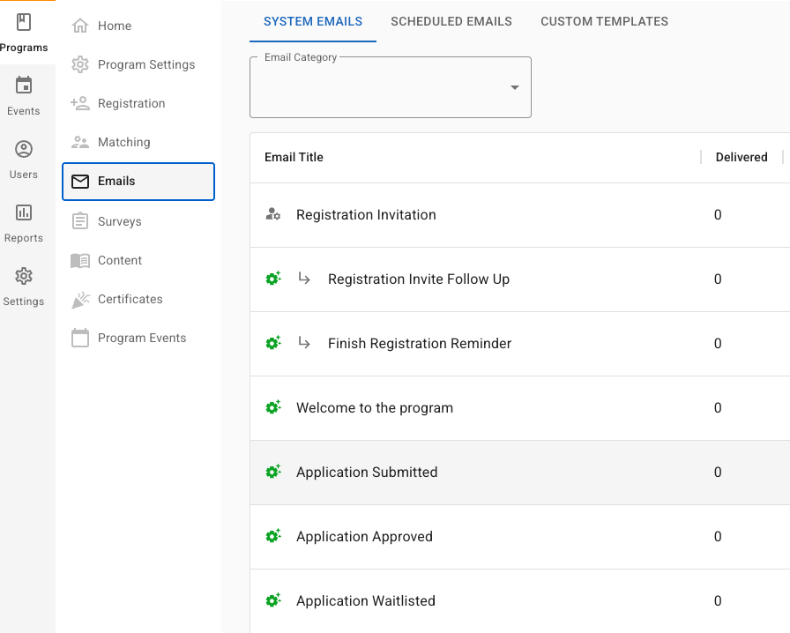Click the sub-item arrow beside Finish Registration Reminder
This screenshot has width=790, height=633.
304,343
